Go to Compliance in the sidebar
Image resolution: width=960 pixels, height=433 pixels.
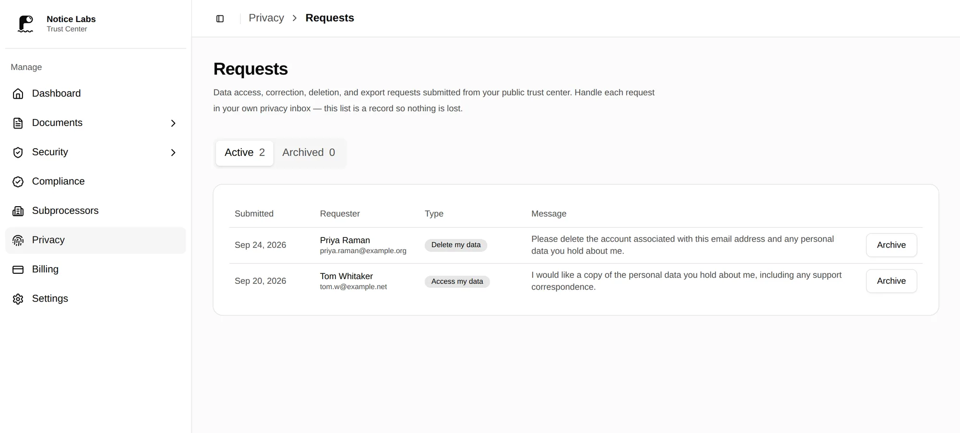tap(96, 182)
